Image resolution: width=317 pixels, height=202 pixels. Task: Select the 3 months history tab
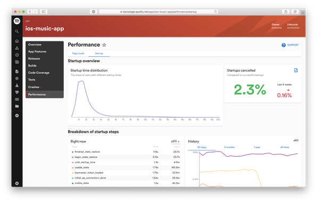(x=229, y=147)
